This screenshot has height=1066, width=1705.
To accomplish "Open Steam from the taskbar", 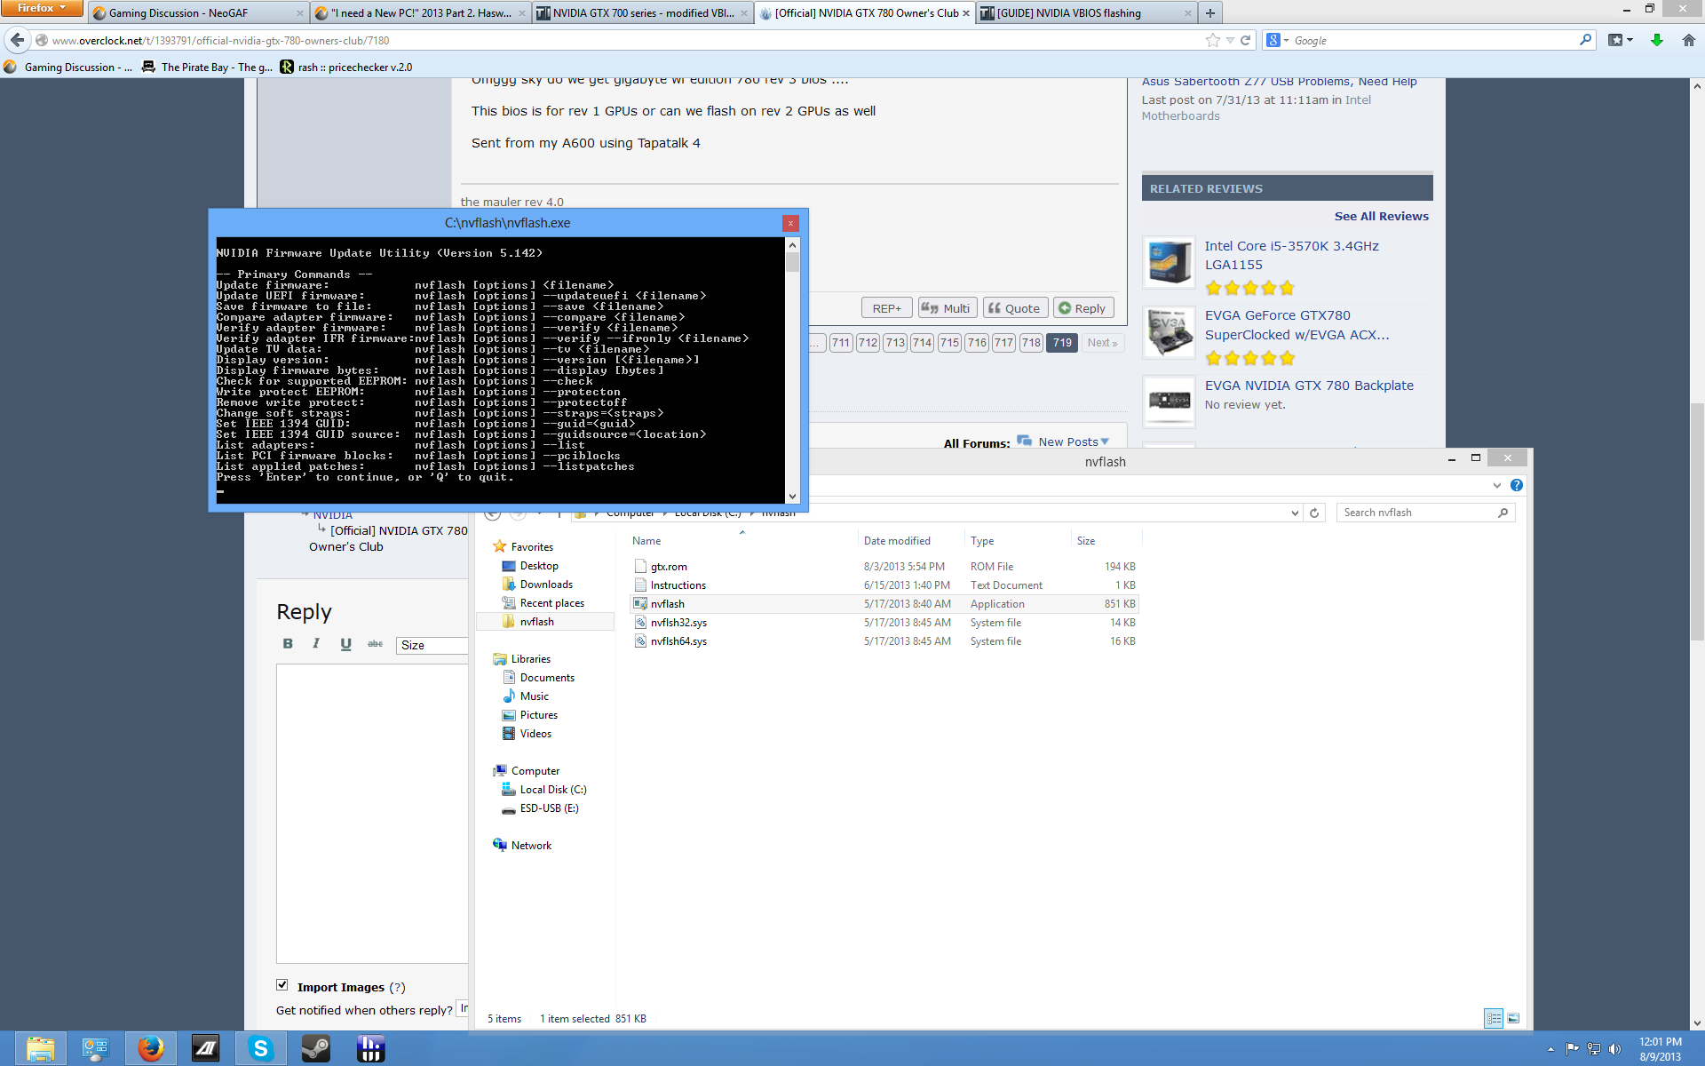I will [x=316, y=1049].
